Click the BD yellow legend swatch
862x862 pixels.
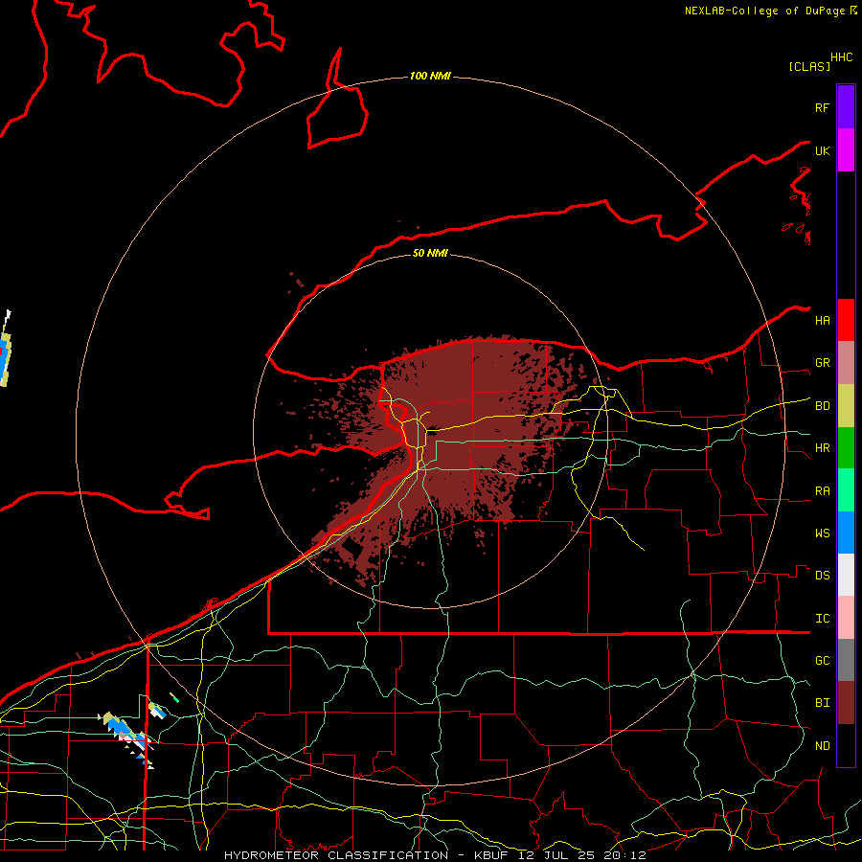tap(846, 406)
